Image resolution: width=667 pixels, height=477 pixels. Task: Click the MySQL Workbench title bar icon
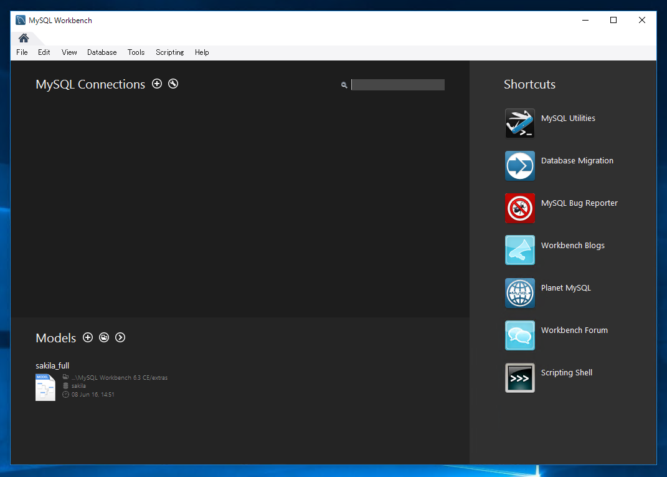coord(21,20)
